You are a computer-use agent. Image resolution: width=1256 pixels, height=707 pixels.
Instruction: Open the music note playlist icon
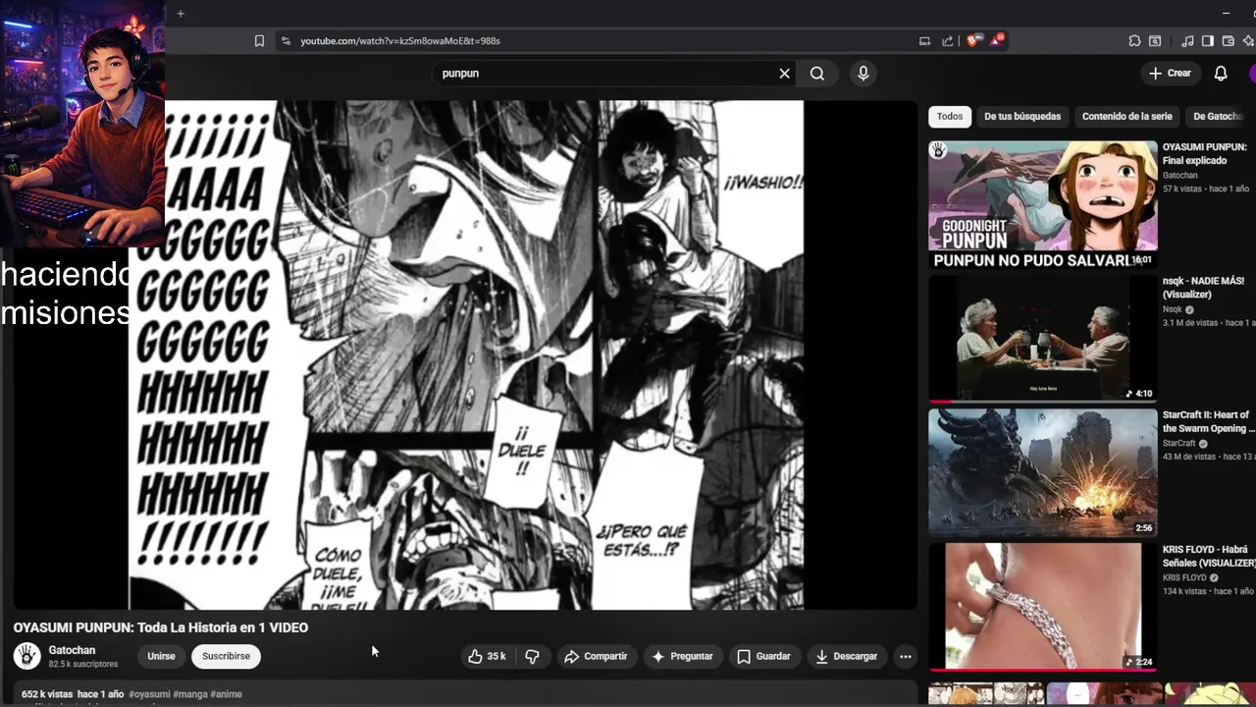pos(1187,41)
